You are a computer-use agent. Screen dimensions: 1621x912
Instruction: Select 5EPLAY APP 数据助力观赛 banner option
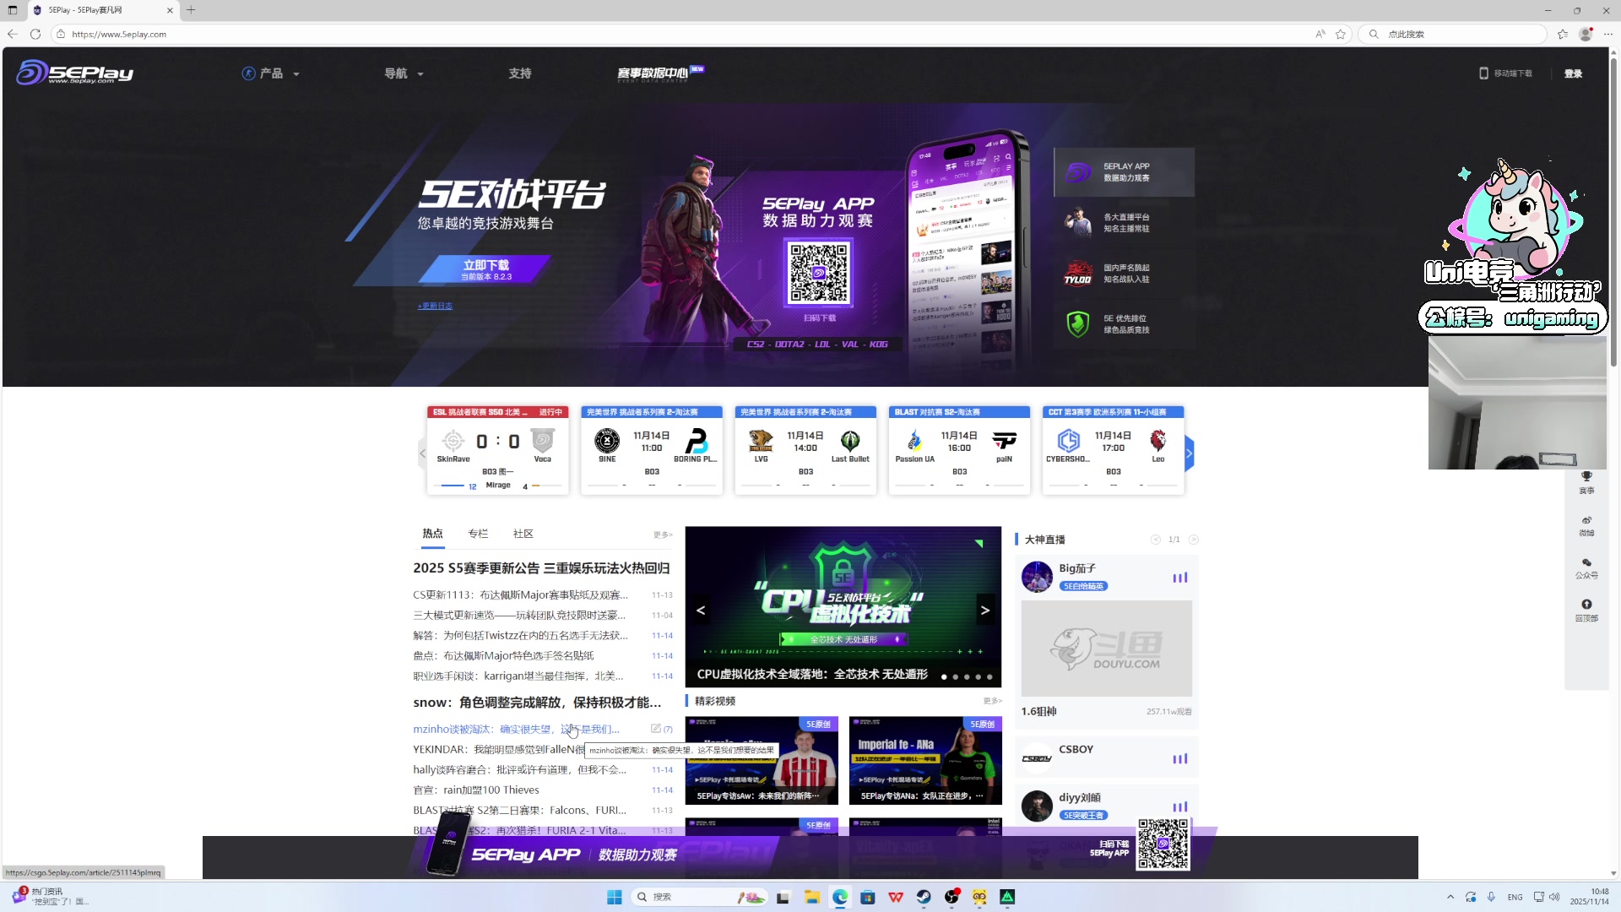1124,172
